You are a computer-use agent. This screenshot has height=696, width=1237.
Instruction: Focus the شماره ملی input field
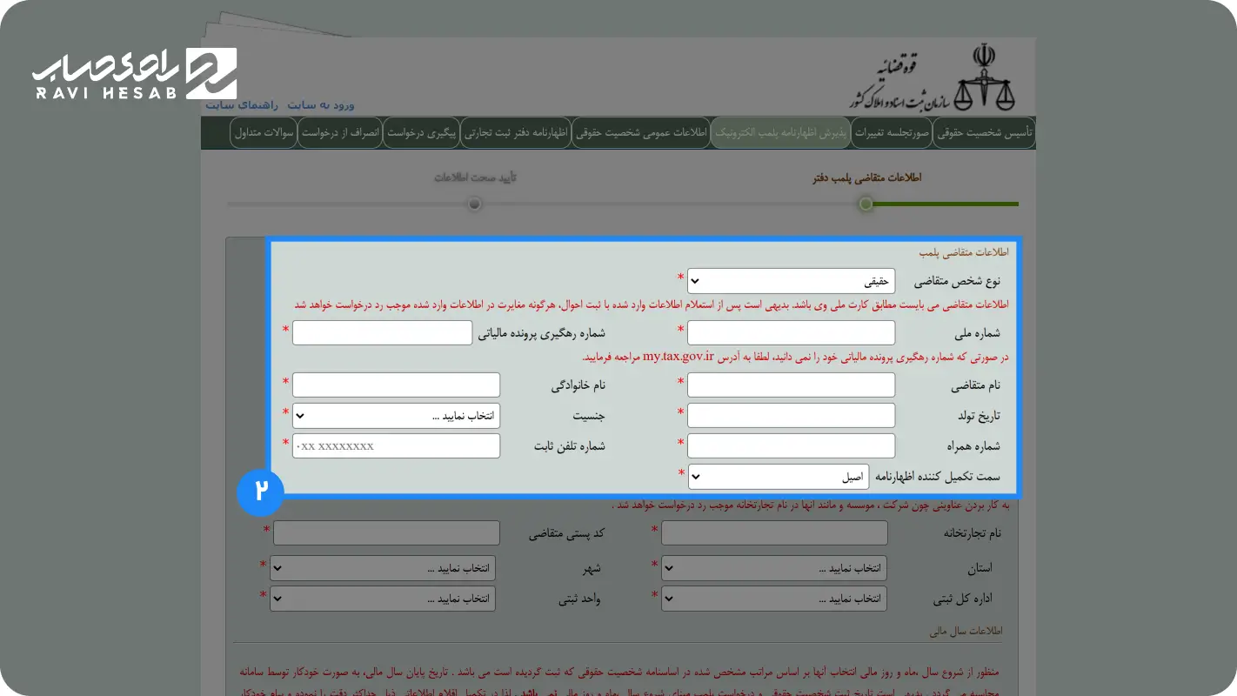click(x=791, y=332)
